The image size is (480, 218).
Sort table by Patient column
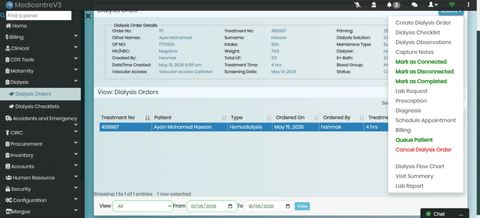click(x=190, y=118)
